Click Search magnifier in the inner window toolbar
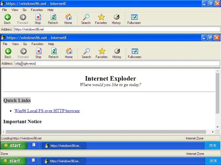Screen dimensions: 221x165 point(86,53)
